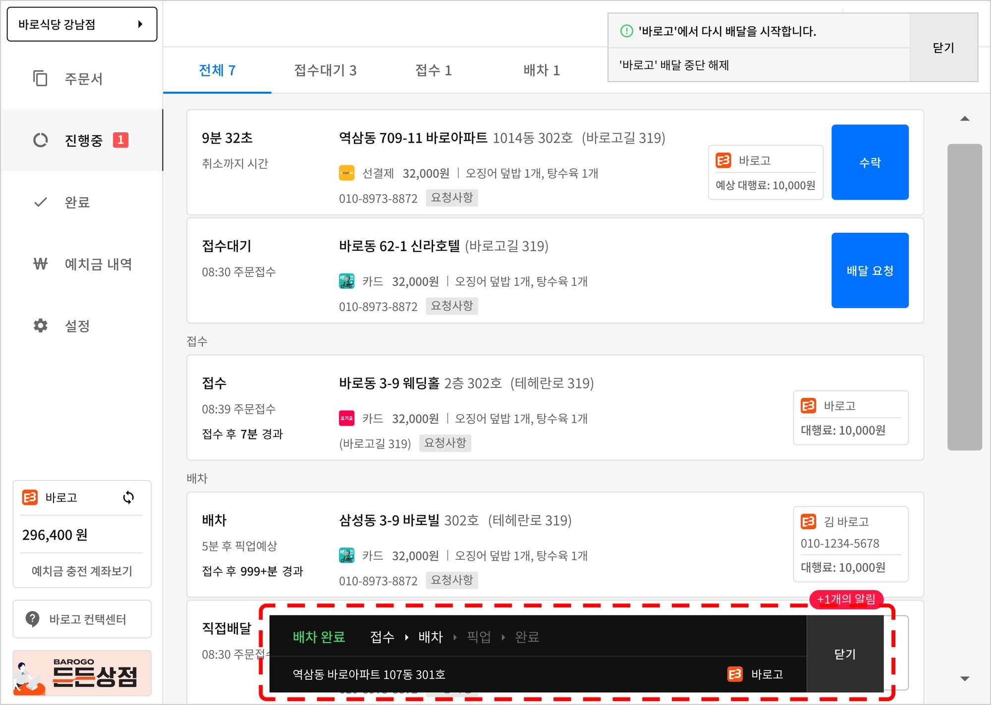Dismiss the 배차 완료 notification with 닫기
Viewport: 991px width, 705px height.
tap(845, 654)
